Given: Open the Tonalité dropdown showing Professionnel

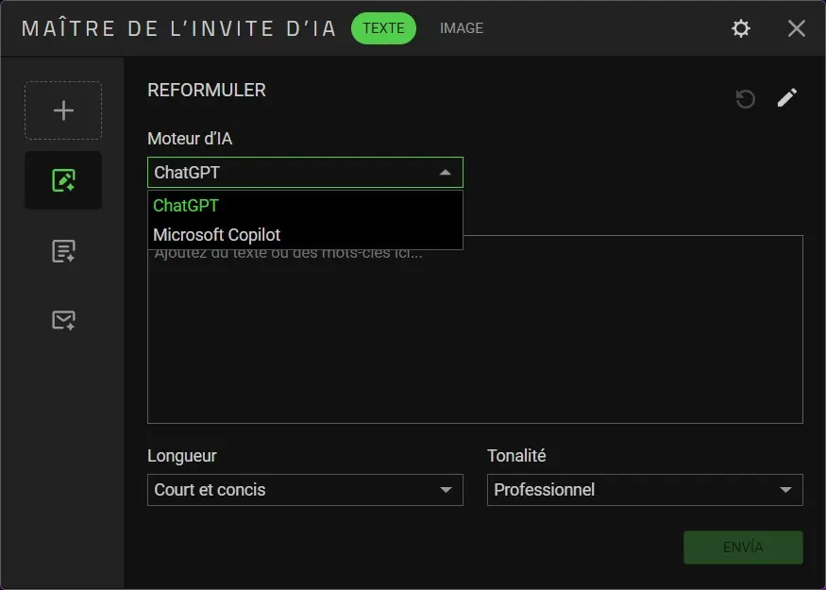Looking at the screenshot, I should tap(645, 490).
